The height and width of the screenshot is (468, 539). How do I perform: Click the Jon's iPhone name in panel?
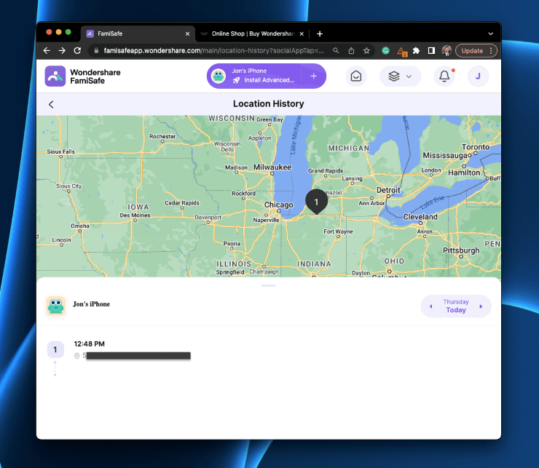92,304
